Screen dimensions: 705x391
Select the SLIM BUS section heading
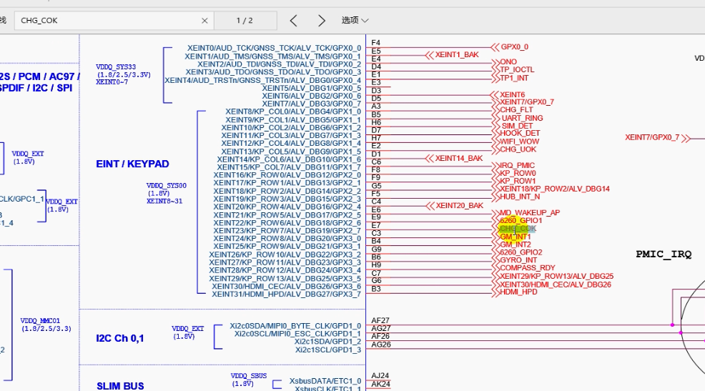[120, 386]
